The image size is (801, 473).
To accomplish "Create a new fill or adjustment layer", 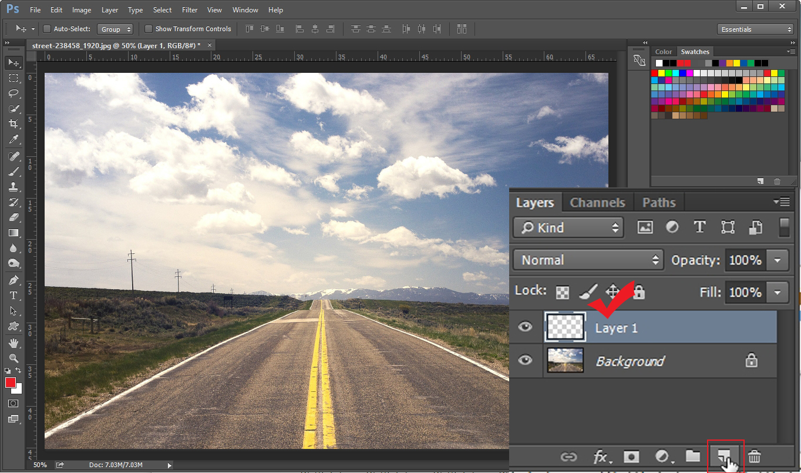I will (x=663, y=457).
